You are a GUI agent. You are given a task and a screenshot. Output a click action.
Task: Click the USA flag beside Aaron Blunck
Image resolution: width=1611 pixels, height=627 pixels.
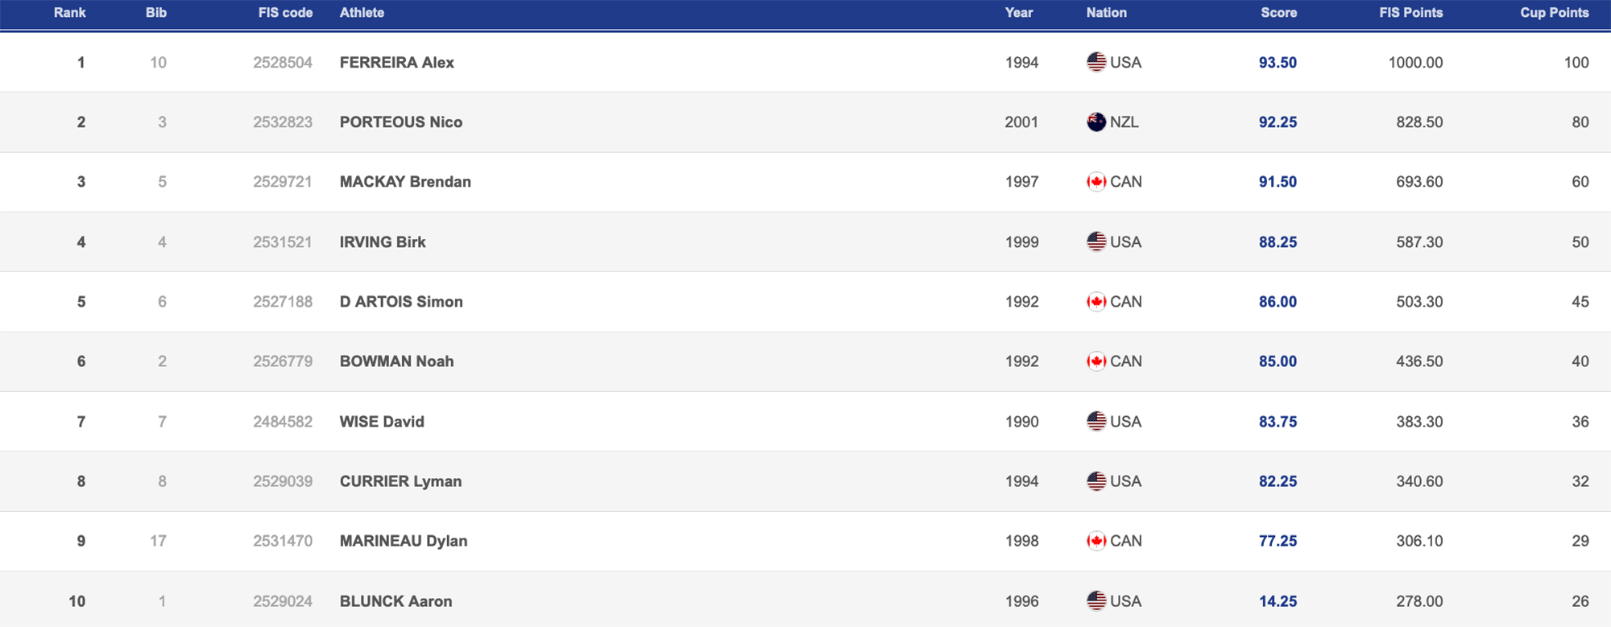(x=1096, y=600)
